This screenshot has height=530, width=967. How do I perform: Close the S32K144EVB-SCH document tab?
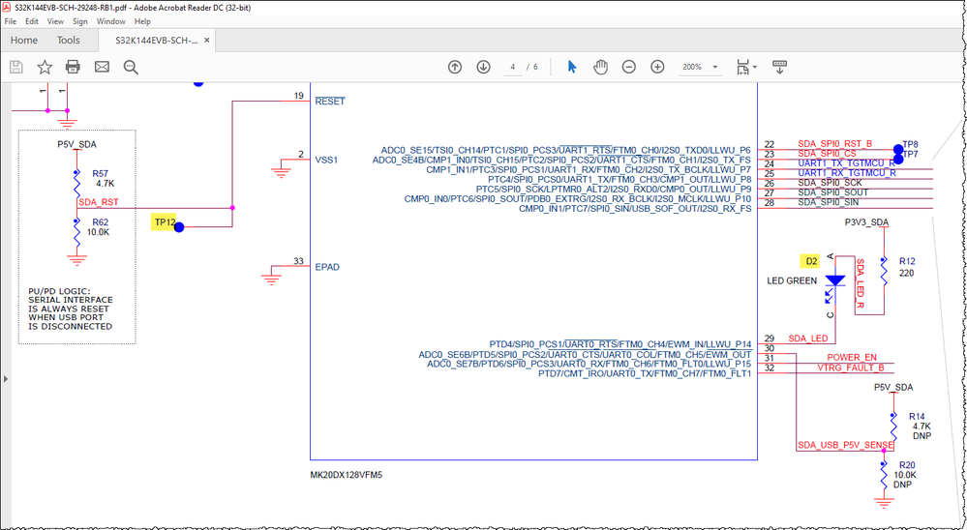click(x=207, y=40)
